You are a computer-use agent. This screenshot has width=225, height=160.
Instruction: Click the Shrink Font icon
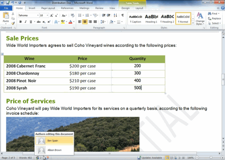[x=57, y=15]
